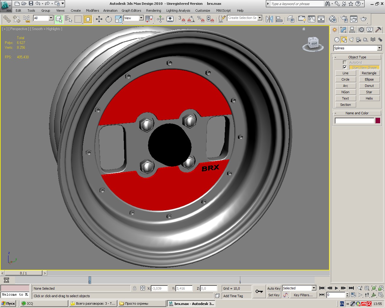Viewport: 385px width, 308px height.
Task: Select the Cameras category icon
Action: click(359, 40)
